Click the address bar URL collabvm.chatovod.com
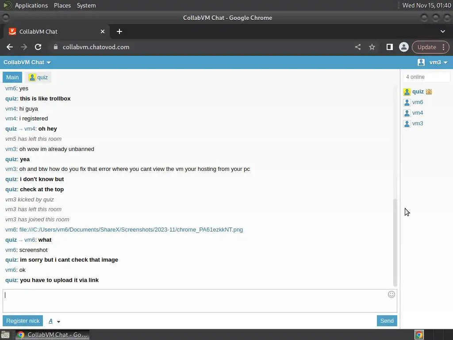This screenshot has width=453, height=340. [96, 47]
